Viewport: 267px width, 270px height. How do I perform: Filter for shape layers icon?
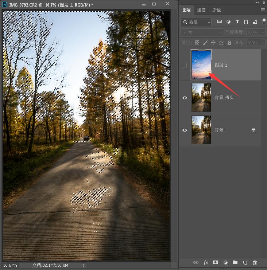[x=246, y=22]
